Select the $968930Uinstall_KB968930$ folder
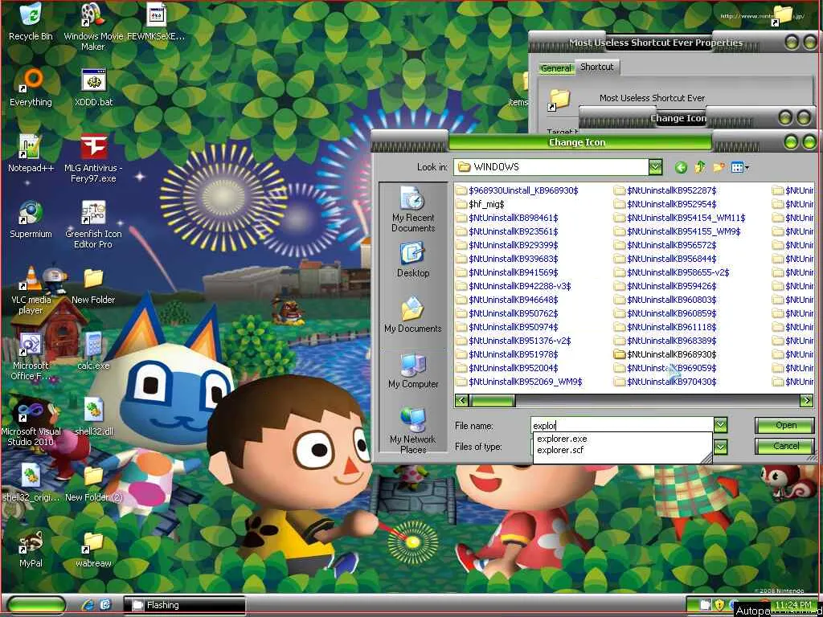 [517, 190]
